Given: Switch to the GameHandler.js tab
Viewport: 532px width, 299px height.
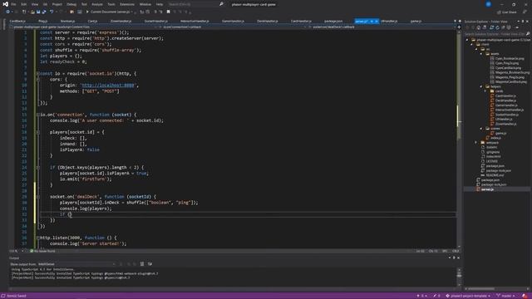Looking at the screenshot, I should [x=233, y=21].
